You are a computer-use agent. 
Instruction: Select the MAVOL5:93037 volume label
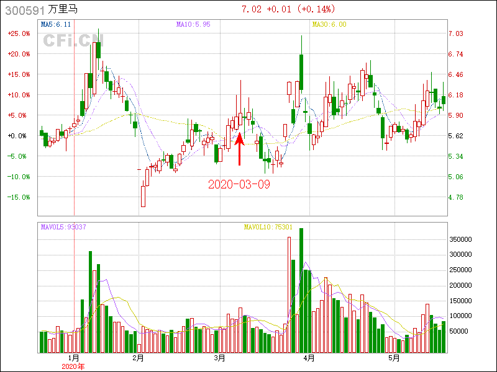tap(63, 227)
